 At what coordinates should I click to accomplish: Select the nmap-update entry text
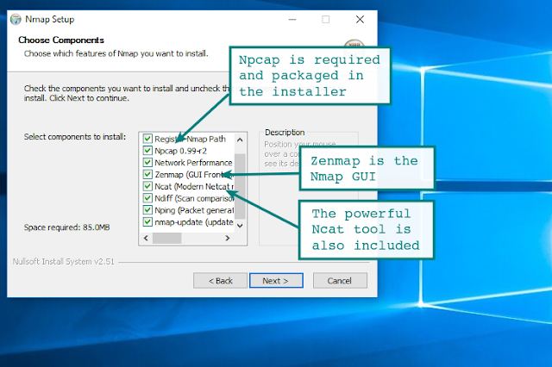[x=194, y=222]
